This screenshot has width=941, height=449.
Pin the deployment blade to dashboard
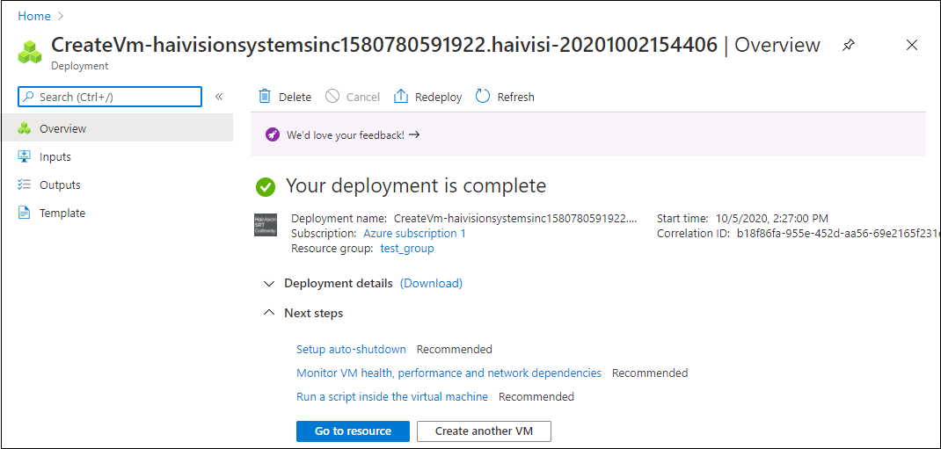(848, 45)
